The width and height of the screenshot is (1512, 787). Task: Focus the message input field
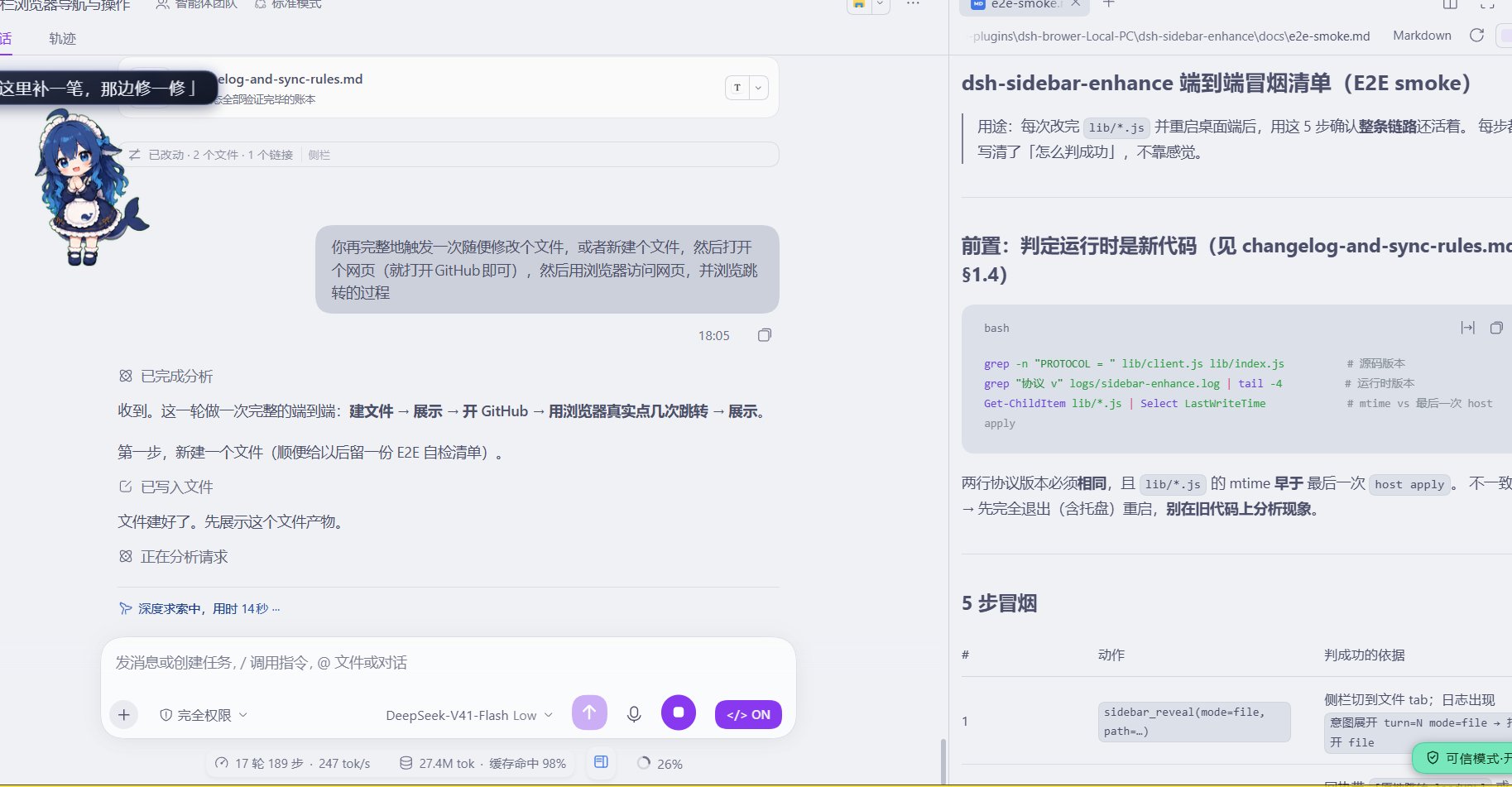coord(448,663)
